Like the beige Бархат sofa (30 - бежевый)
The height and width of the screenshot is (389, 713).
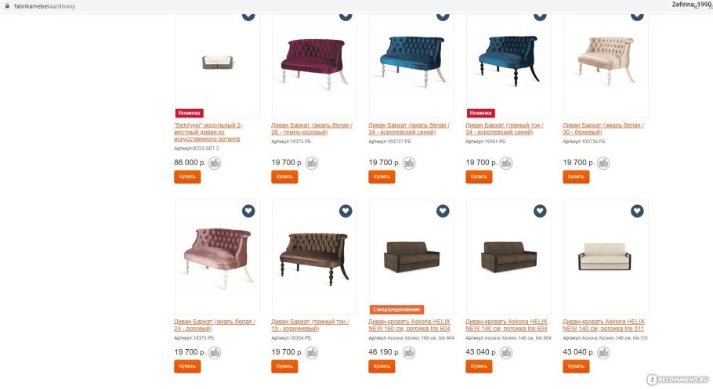point(603,163)
